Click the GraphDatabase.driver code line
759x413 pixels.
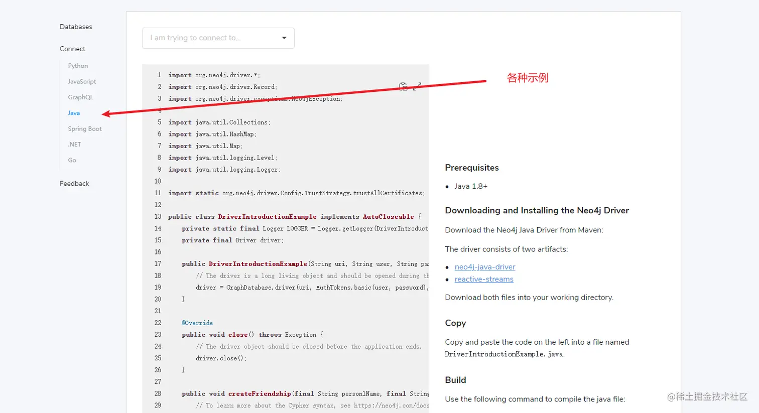pyautogui.click(x=312, y=288)
